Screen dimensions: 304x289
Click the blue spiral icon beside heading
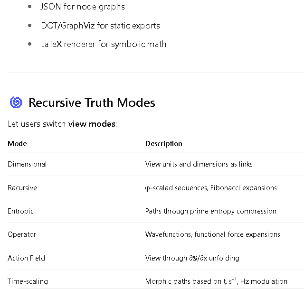click(16, 103)
